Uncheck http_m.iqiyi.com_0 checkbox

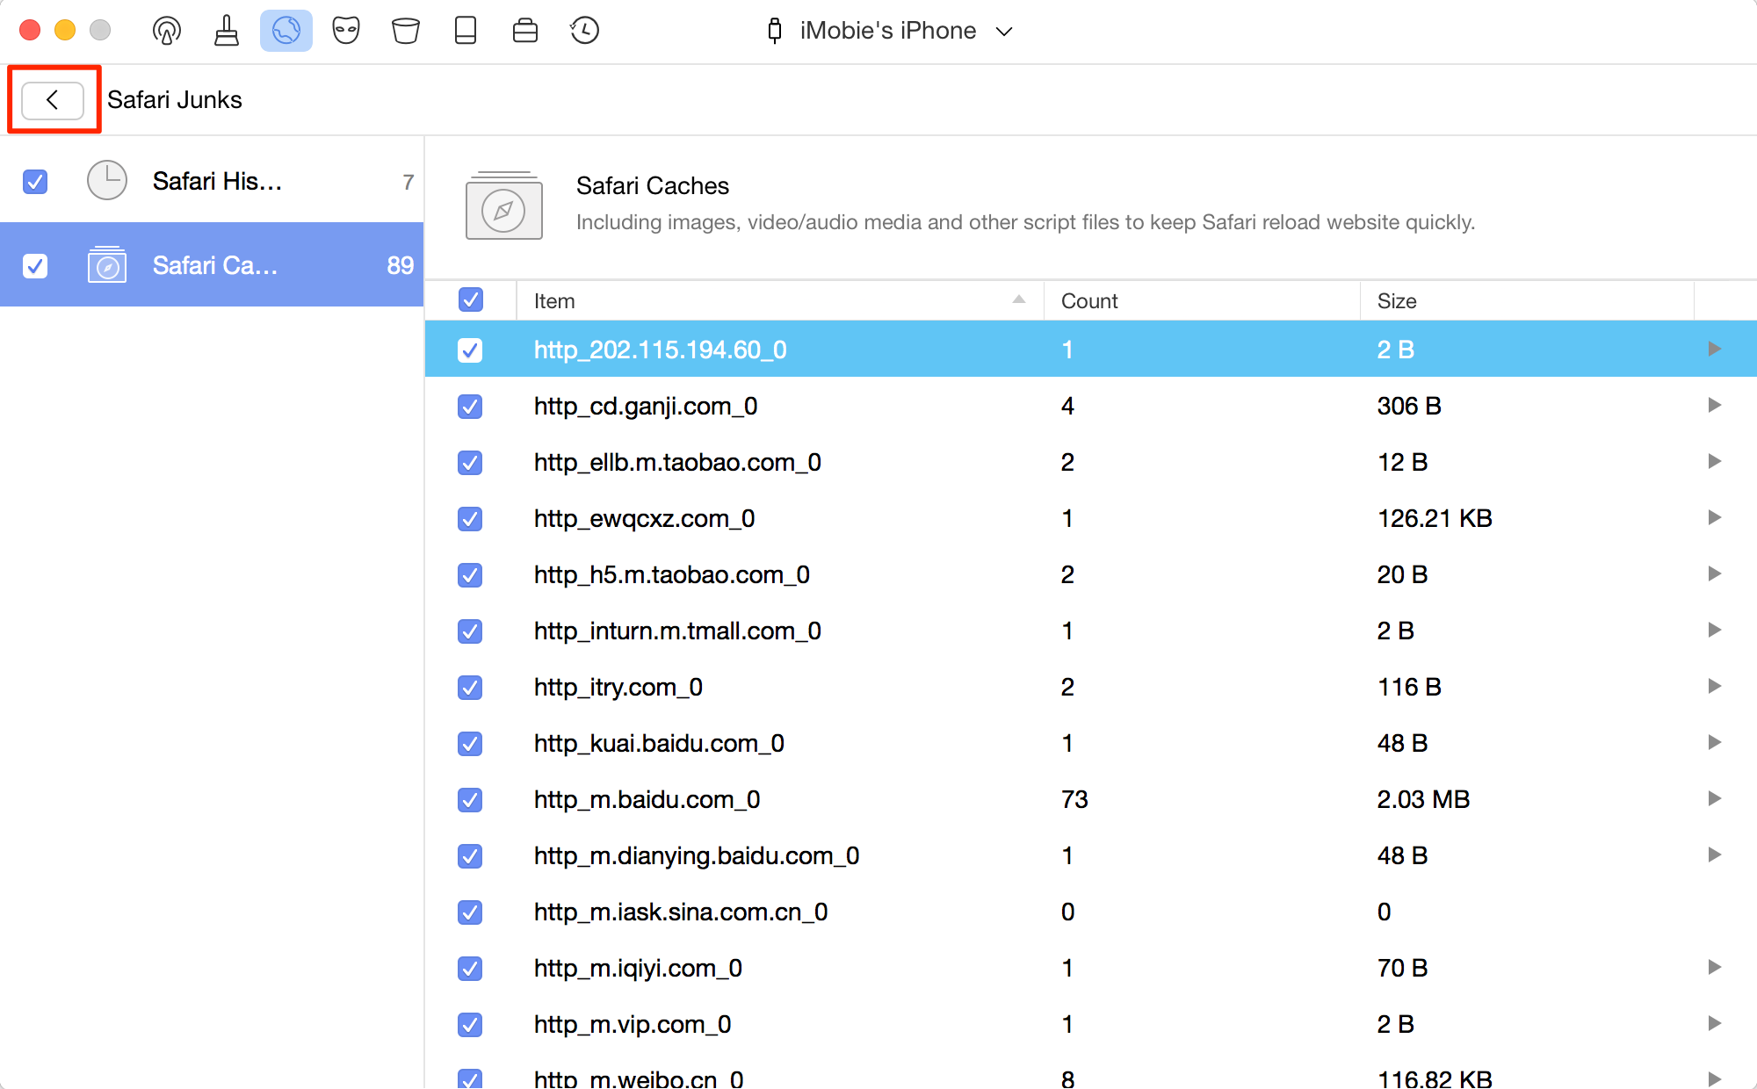470,969
